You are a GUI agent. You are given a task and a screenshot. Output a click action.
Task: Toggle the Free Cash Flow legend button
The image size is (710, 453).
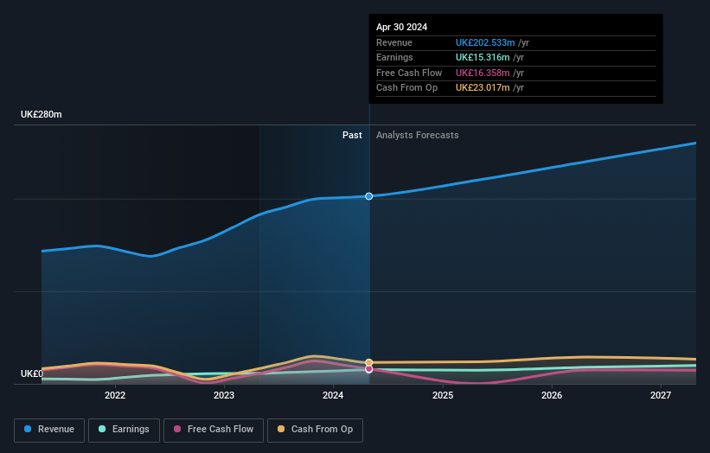point(214,430)
